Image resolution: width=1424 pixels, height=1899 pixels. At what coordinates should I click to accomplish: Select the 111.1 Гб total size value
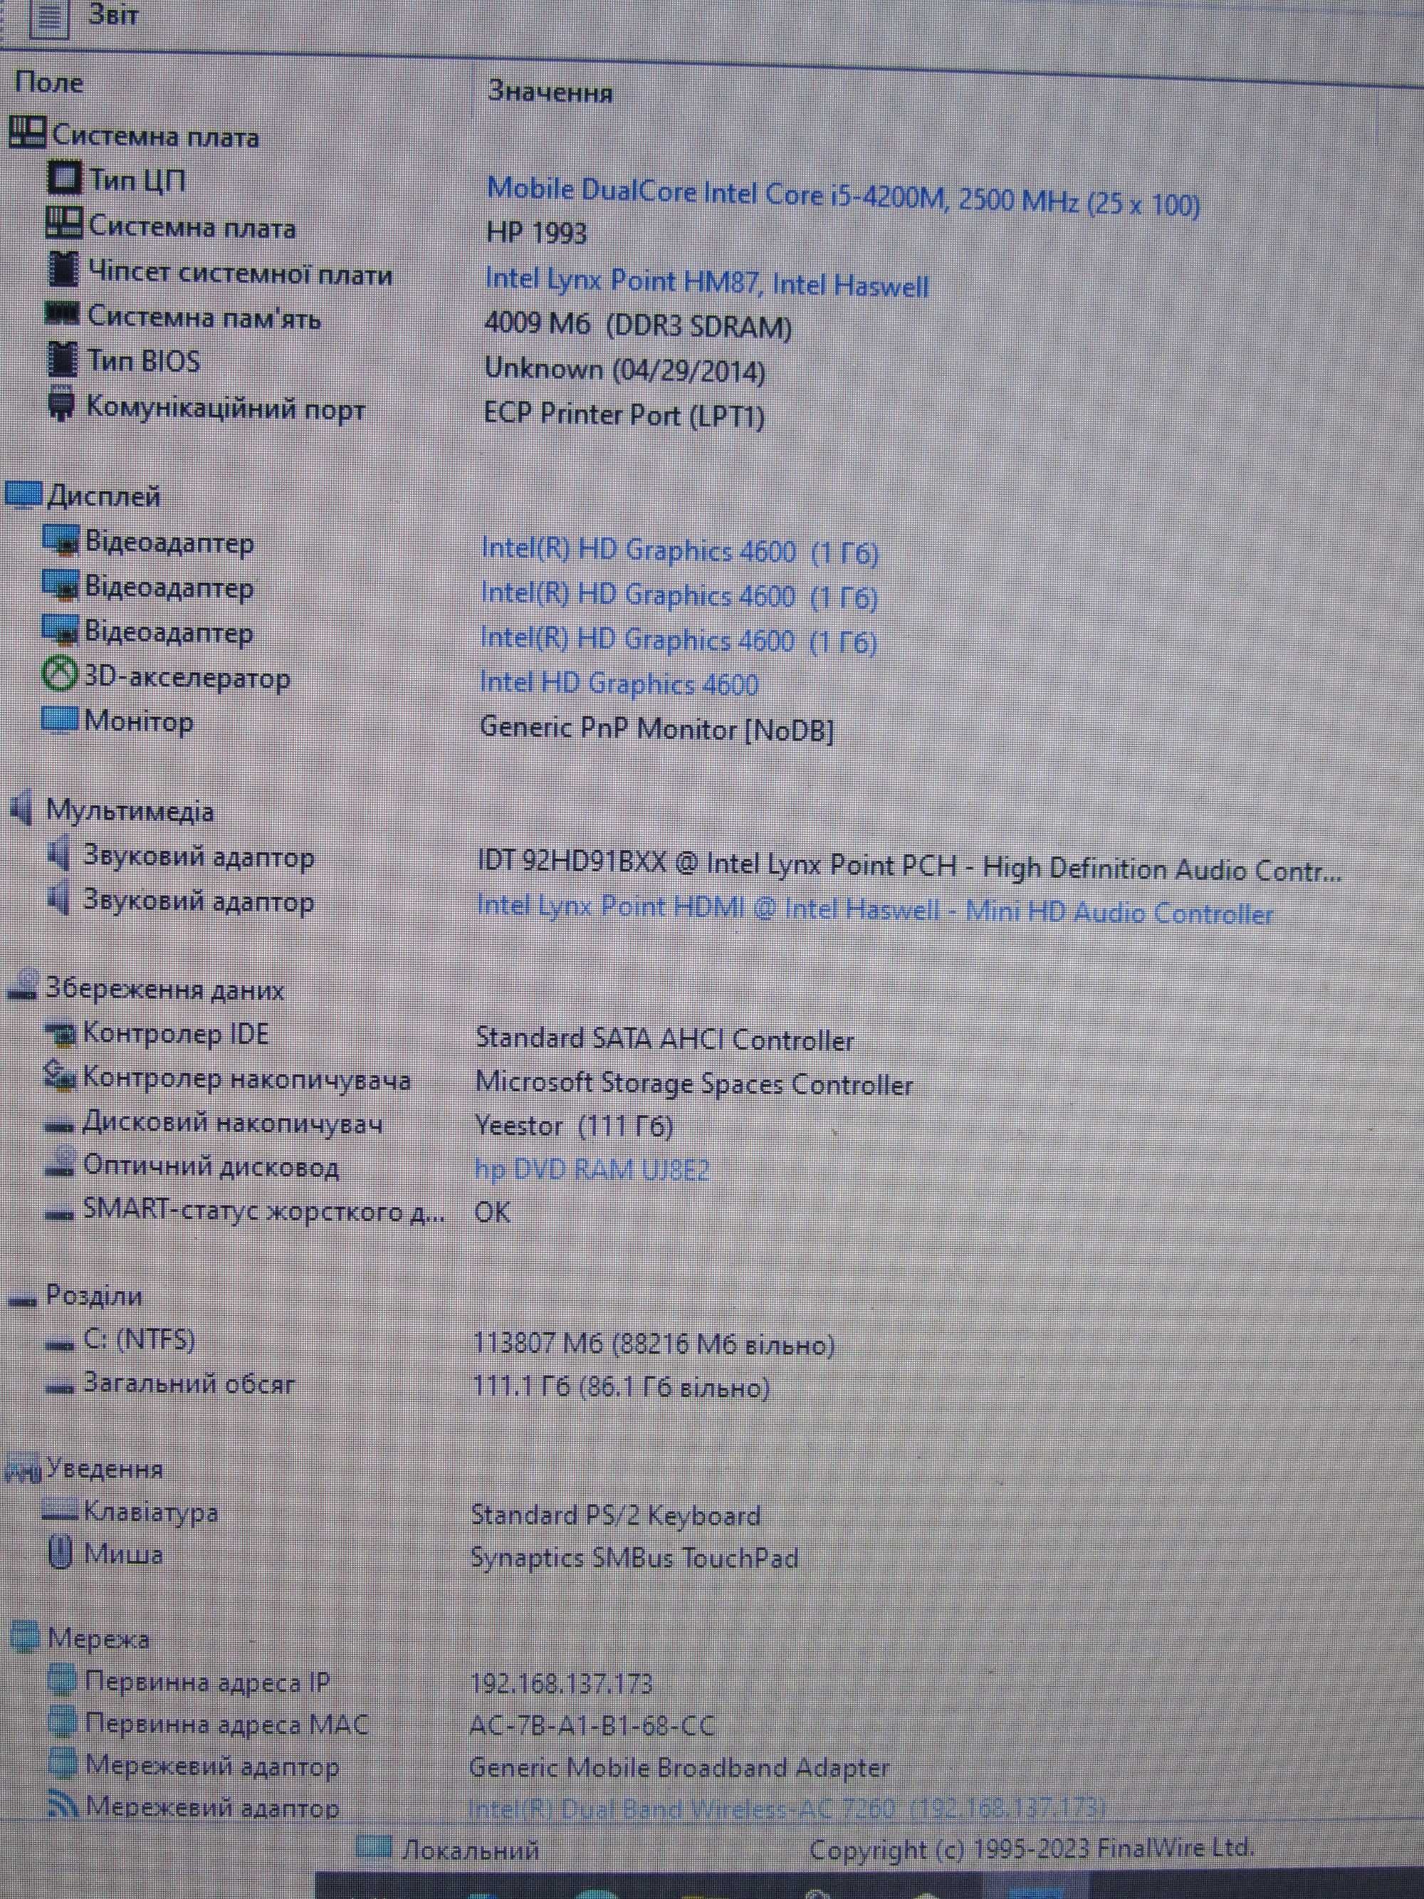622,1387
